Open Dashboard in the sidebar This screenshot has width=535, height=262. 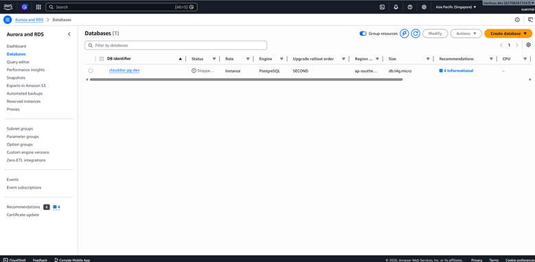(16, 46)
